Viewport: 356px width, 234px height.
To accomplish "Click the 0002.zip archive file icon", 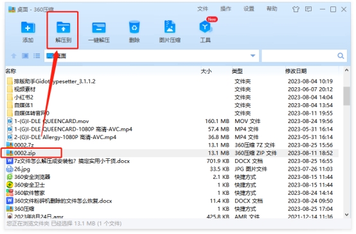I will click(x=10, y=153).
